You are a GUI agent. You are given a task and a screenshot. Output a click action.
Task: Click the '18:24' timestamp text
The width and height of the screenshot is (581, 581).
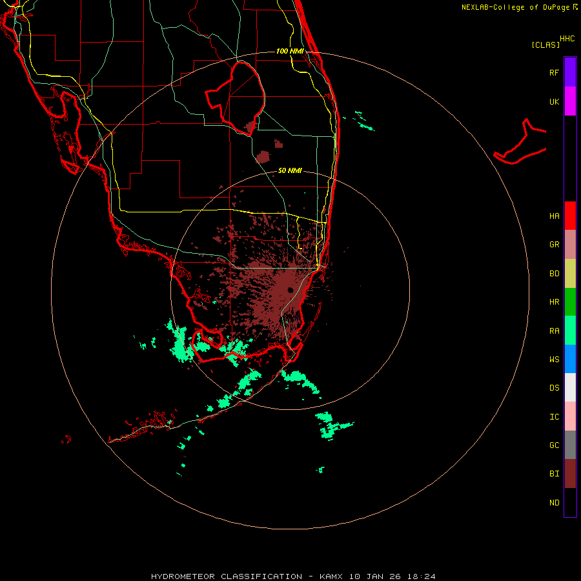(421, 576)
